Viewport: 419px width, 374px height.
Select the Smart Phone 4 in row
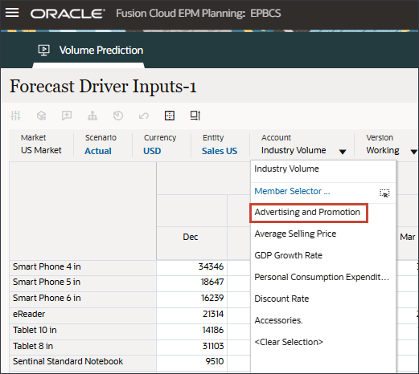[83, 268]
